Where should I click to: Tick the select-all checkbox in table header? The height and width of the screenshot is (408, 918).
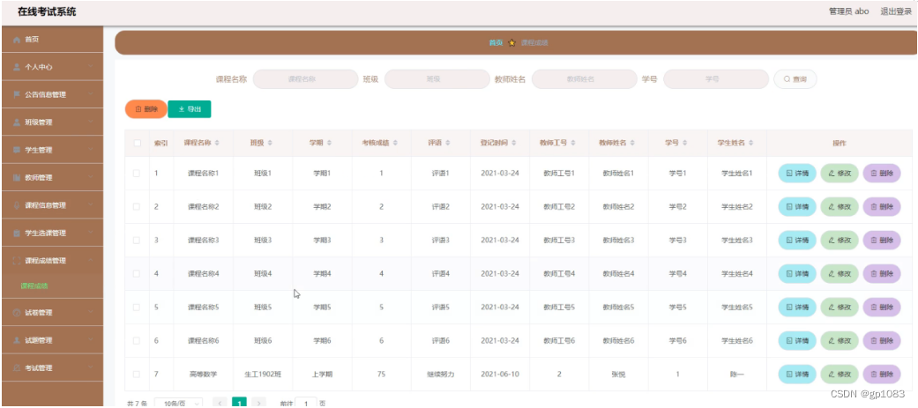point(137,143)
